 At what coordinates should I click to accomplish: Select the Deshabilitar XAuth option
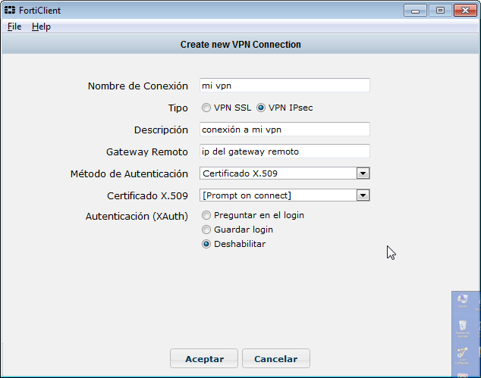click(x=206, y=244)
